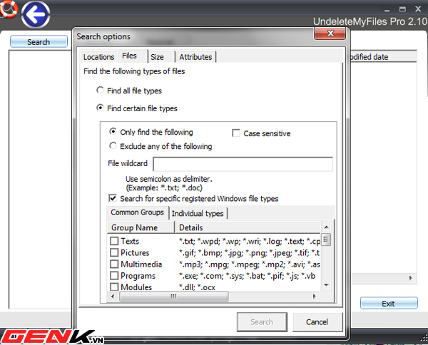428x345 pixels.
Task: Click the group list scroll up arrow
Action: (326, 227)
